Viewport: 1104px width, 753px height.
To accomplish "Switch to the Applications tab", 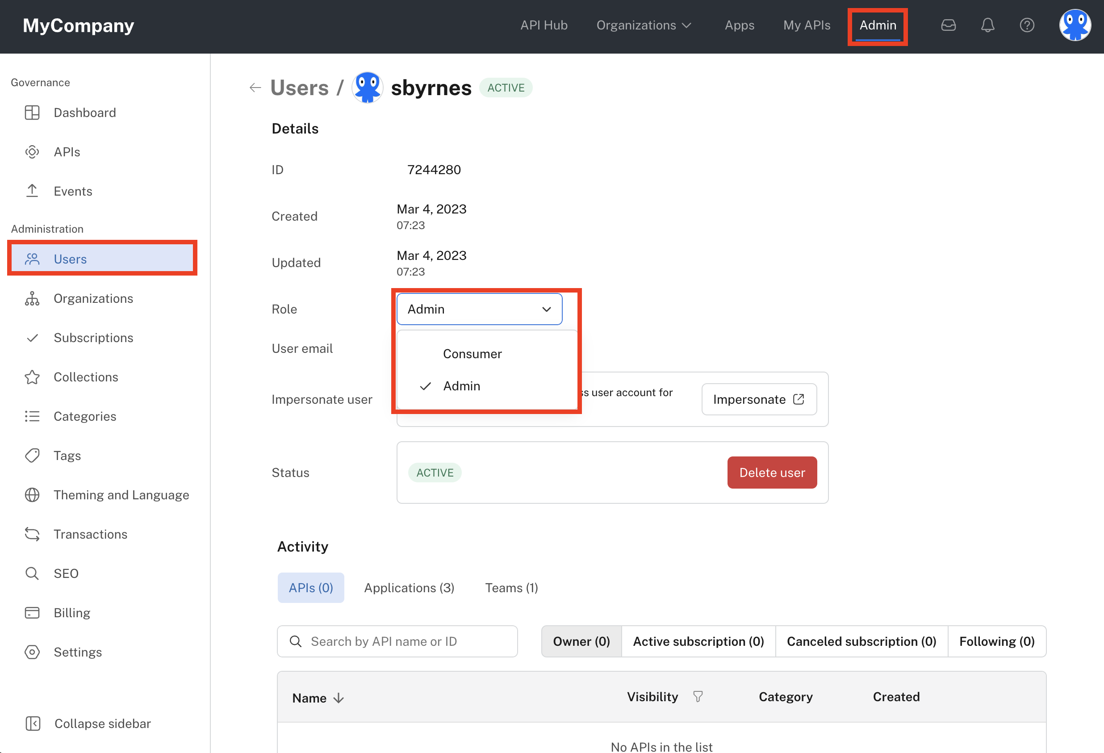I will [410, 588].
